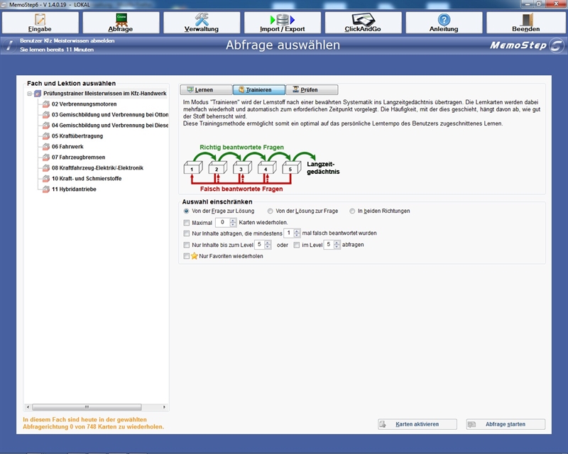Select lesson '07 Fahrzeugbremsen'

click(78, 157)
